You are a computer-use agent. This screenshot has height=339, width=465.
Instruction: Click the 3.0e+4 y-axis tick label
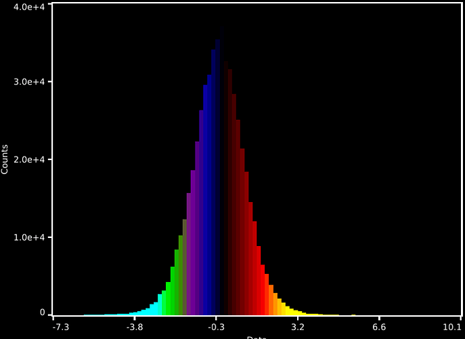click(x=29, y=82)
